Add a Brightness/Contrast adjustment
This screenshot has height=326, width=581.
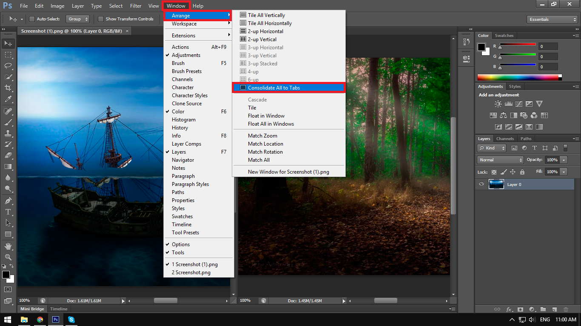pyautogui.click(x=498, y=104)
